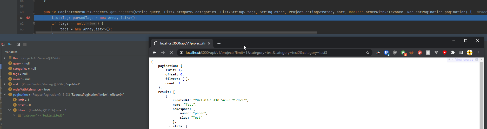
Task: Collapse the result array in JSON view
Action: (x=155, y=92)
